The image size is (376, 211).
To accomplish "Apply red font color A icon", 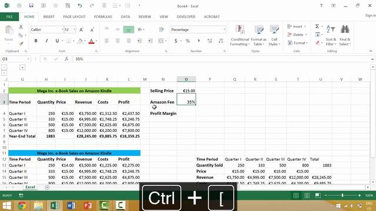I will [91, 41].
